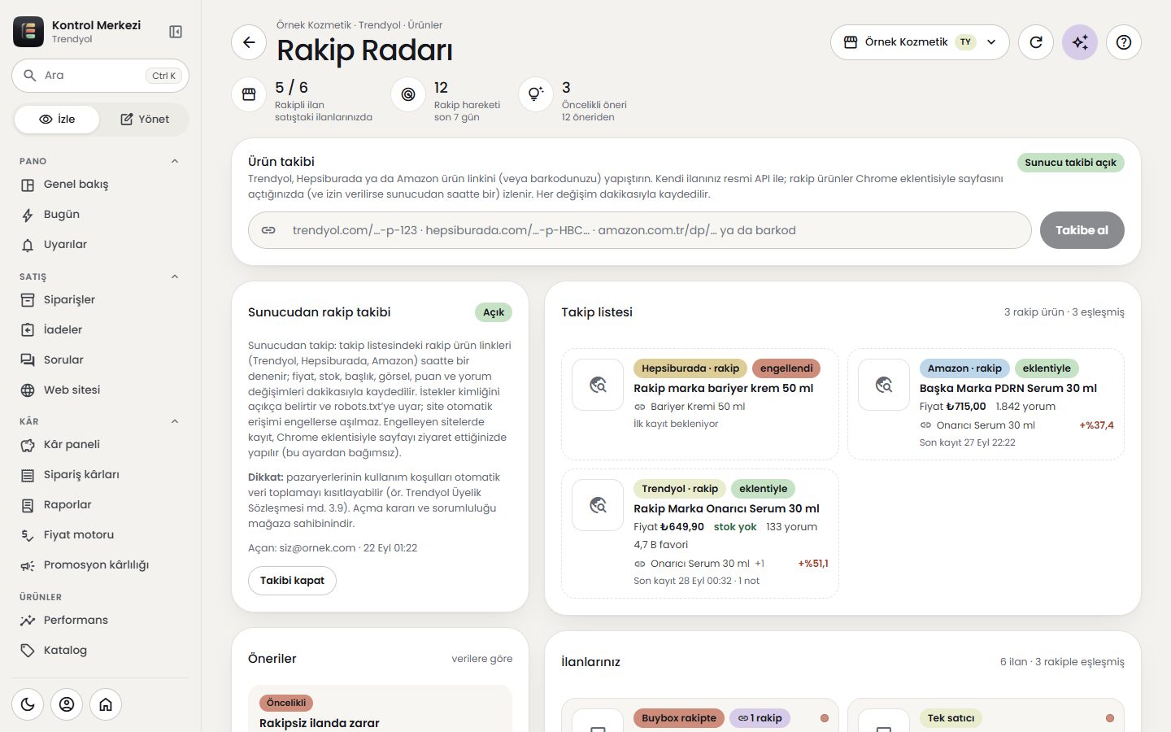Collapse the SATIŞ section

click(175, 277)
